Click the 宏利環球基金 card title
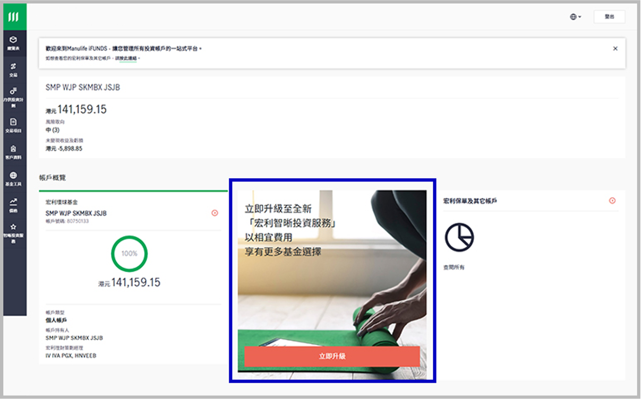The image size is (642, 399). (62, 202)
